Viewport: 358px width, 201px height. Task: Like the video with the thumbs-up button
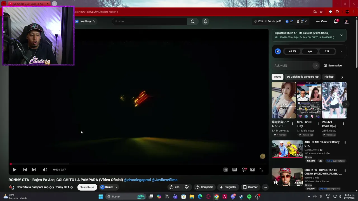click(x=175, y=187)
